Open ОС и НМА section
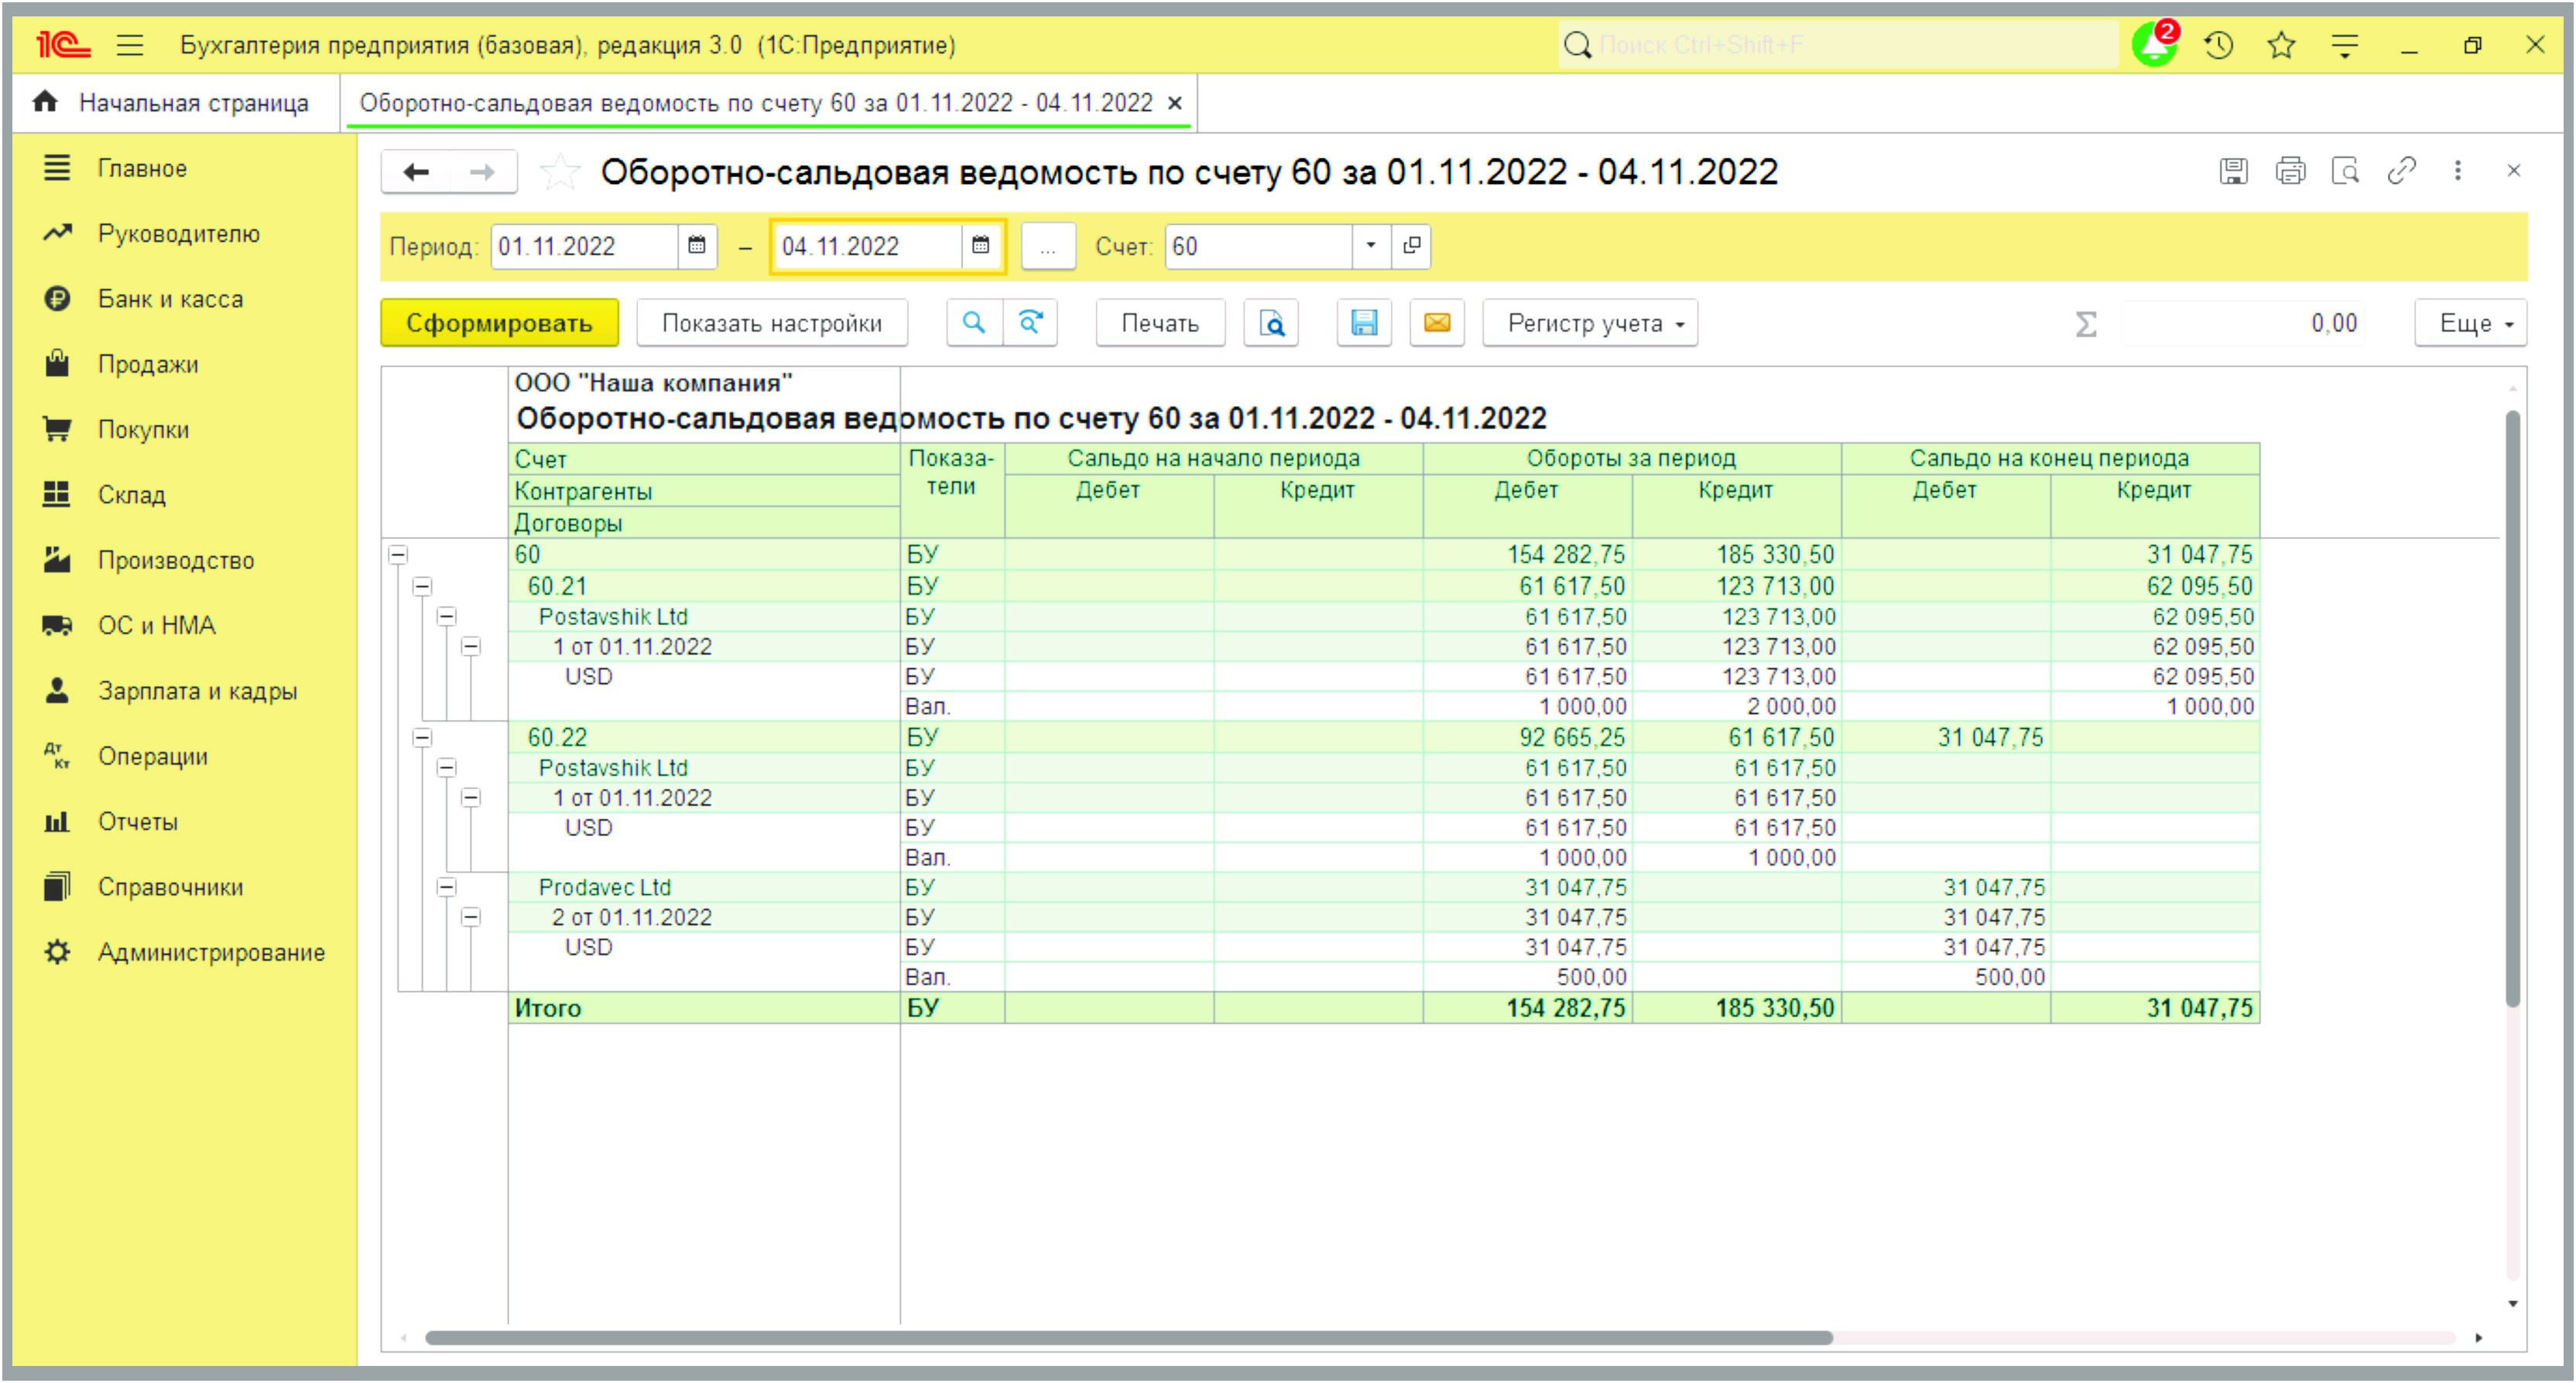Viewport: 2576px width, 1383px height. 156,626
